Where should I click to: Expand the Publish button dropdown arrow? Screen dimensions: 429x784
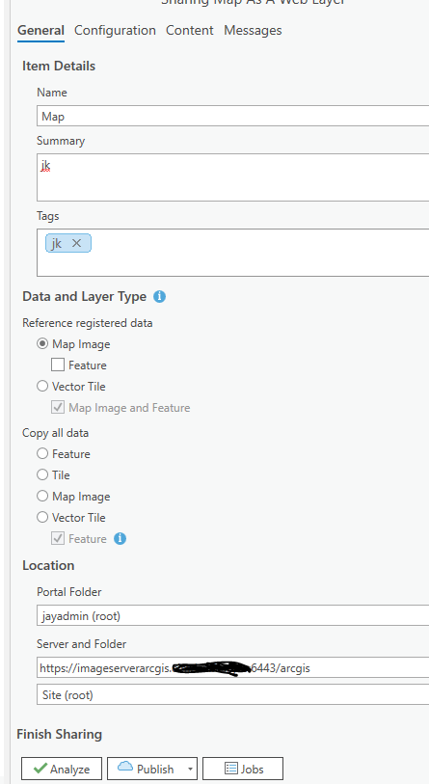coord(190,769)
